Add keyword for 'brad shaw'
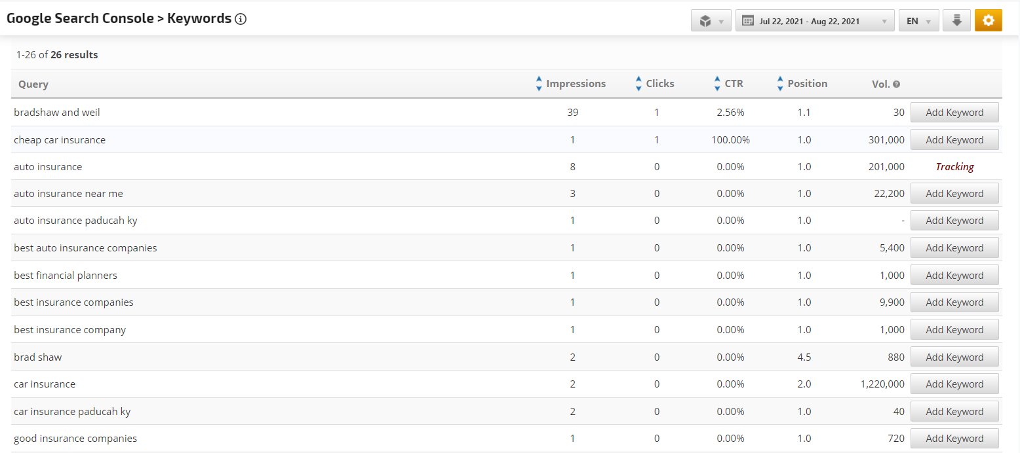This screenshot has width=1020, height=453. (954, 357)
